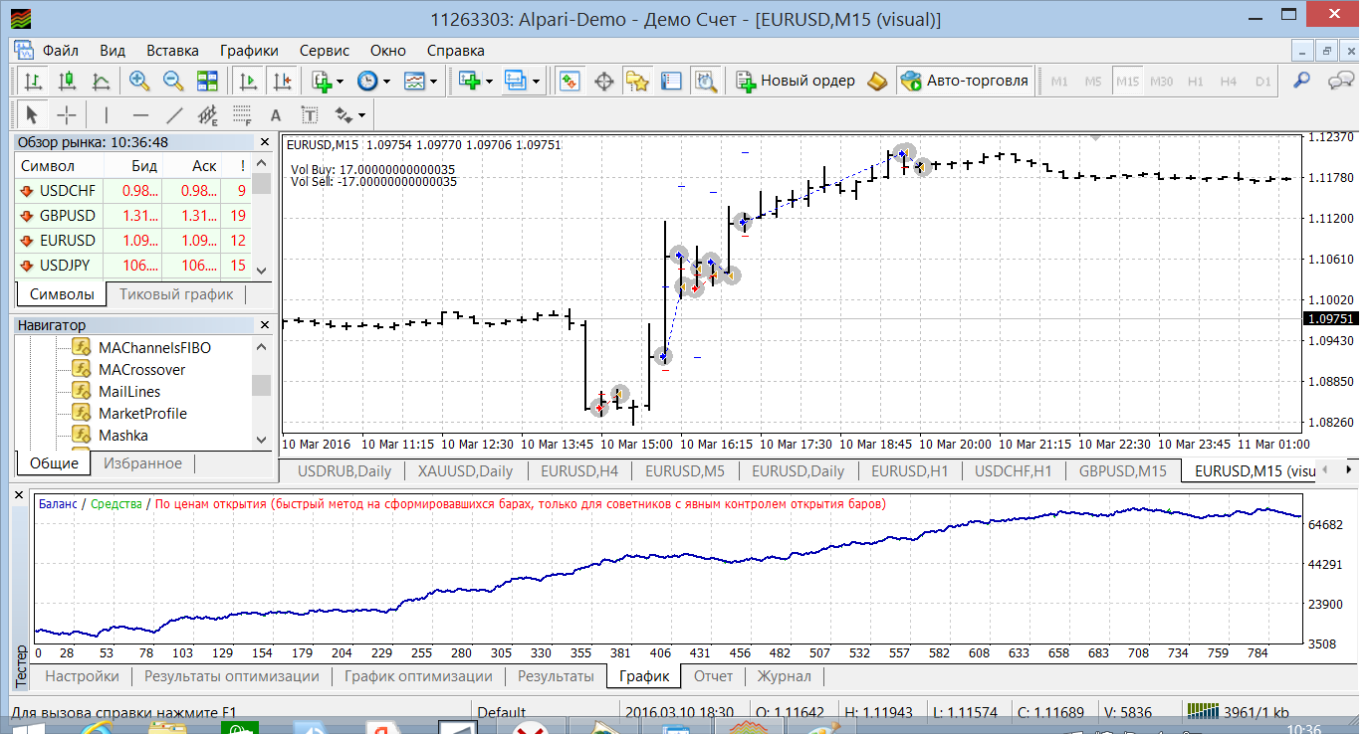Switch to the Тиковый график tab
The height and width of the screenshot is (734, 1372).
click(176, 294)
